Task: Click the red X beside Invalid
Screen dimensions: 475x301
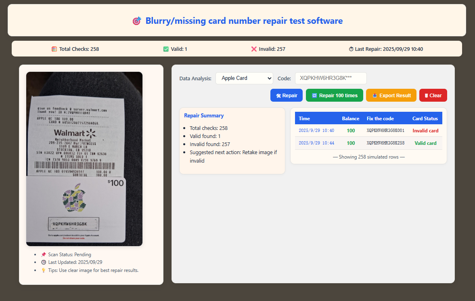Action: [254, 49]
